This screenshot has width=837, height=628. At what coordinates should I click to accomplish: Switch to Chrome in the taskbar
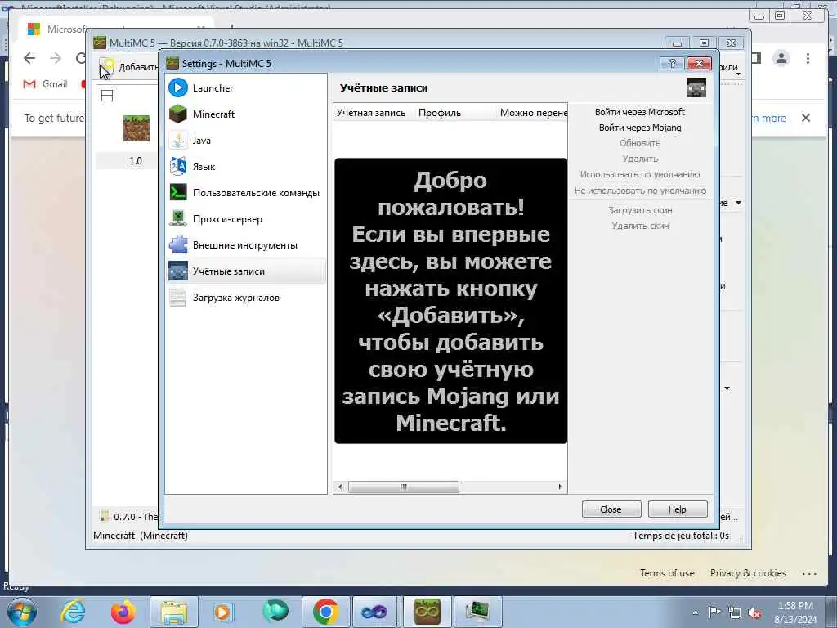tap(325, 612)
